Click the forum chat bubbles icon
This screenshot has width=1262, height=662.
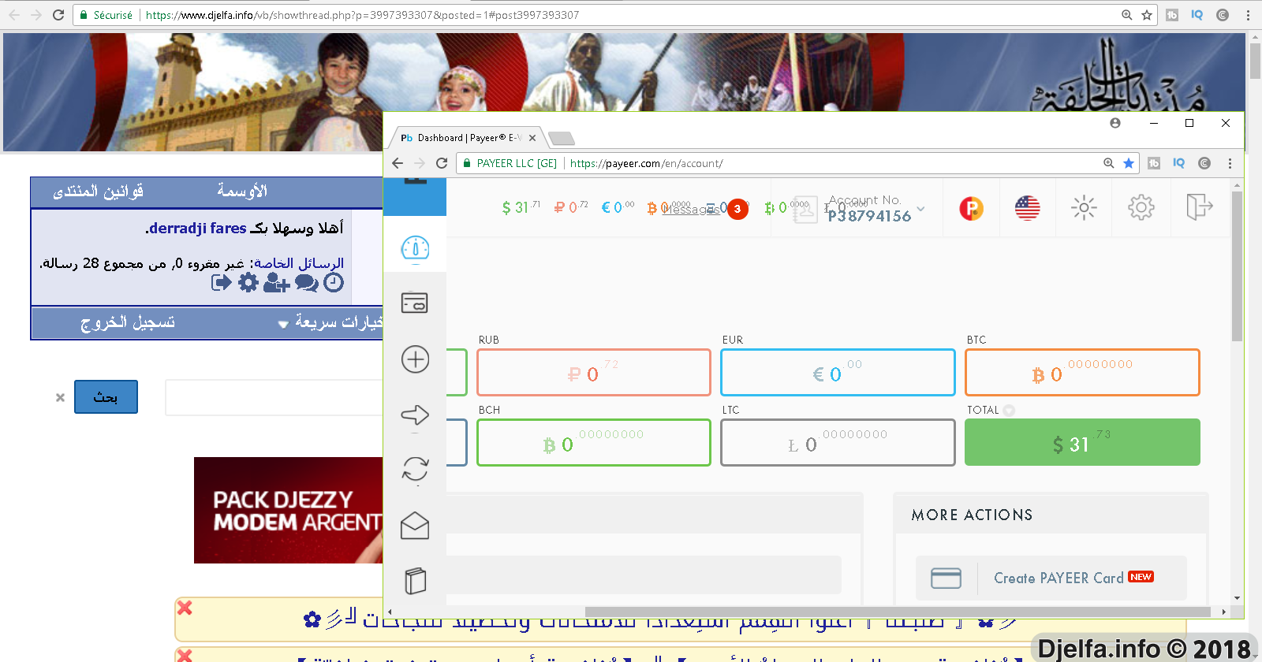306,282
